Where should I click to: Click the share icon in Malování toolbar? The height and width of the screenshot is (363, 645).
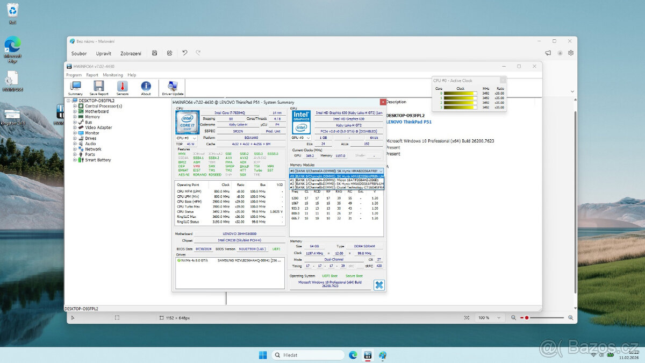169,53
